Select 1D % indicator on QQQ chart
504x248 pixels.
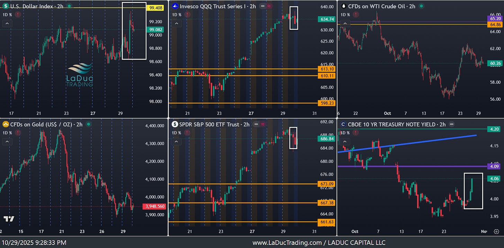(177, 15)
